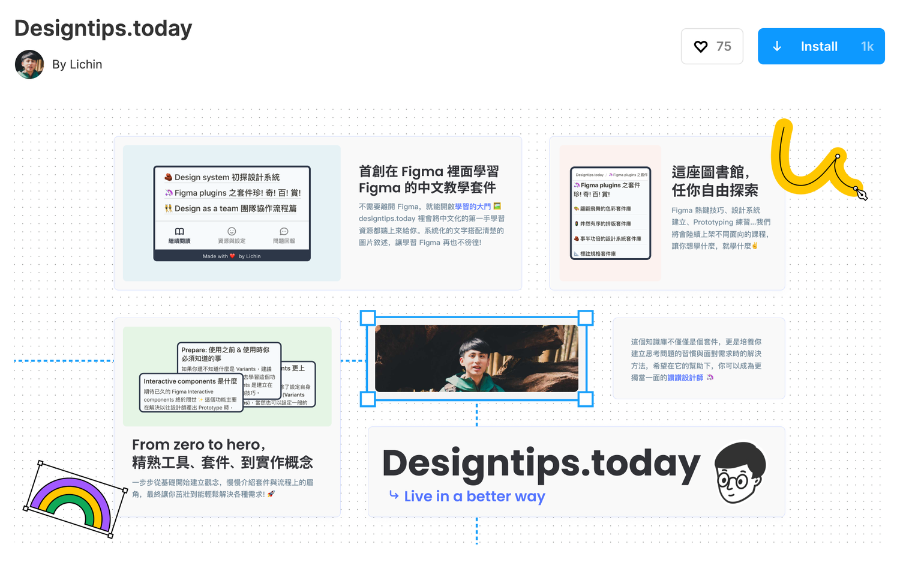Click the Made with by Lichin footer

tap(232, 256)
